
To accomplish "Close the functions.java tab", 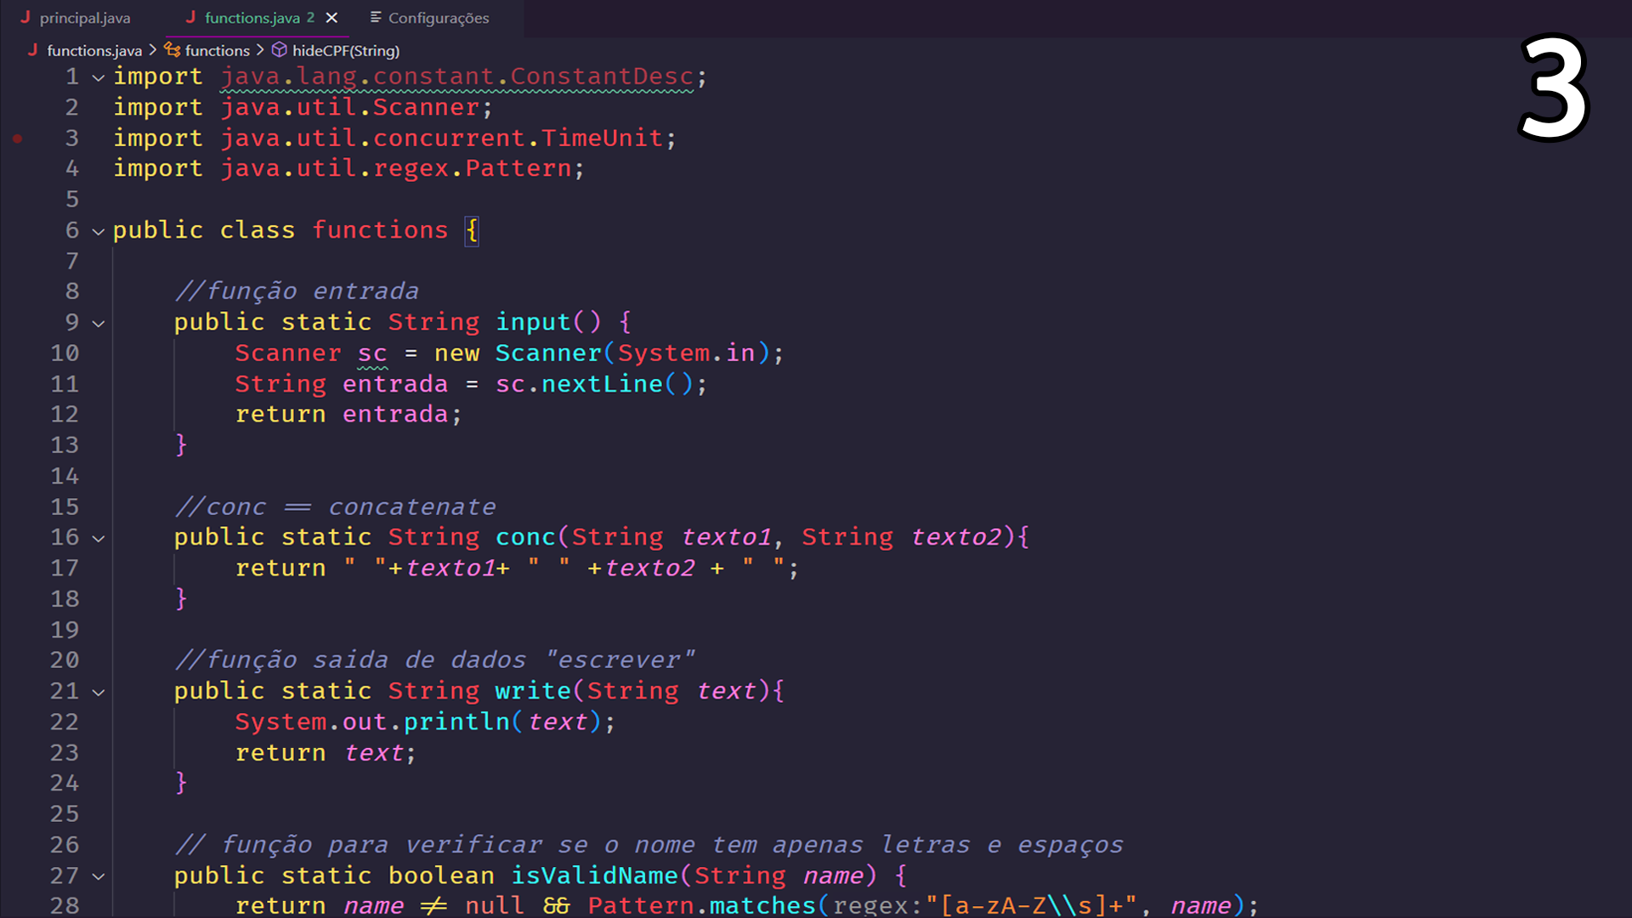I will 331,18.
